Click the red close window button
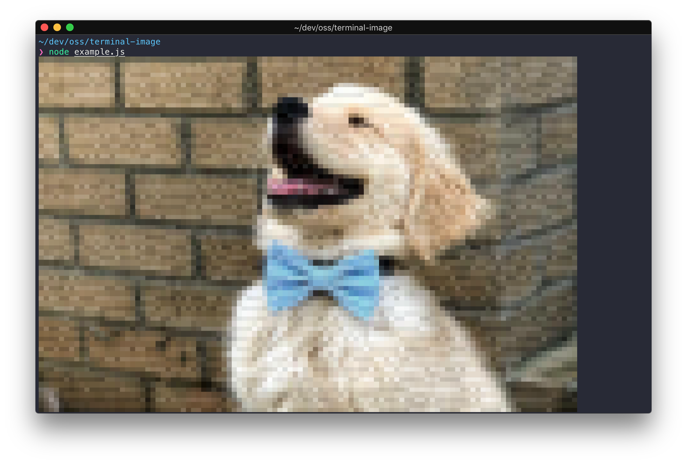The width and height of the screenshot is (687, 464). (44, 28)
